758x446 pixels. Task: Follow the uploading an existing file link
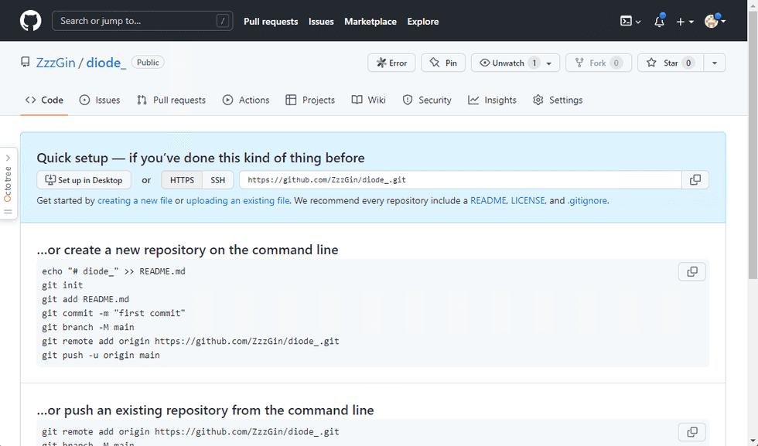coord(238,200)
